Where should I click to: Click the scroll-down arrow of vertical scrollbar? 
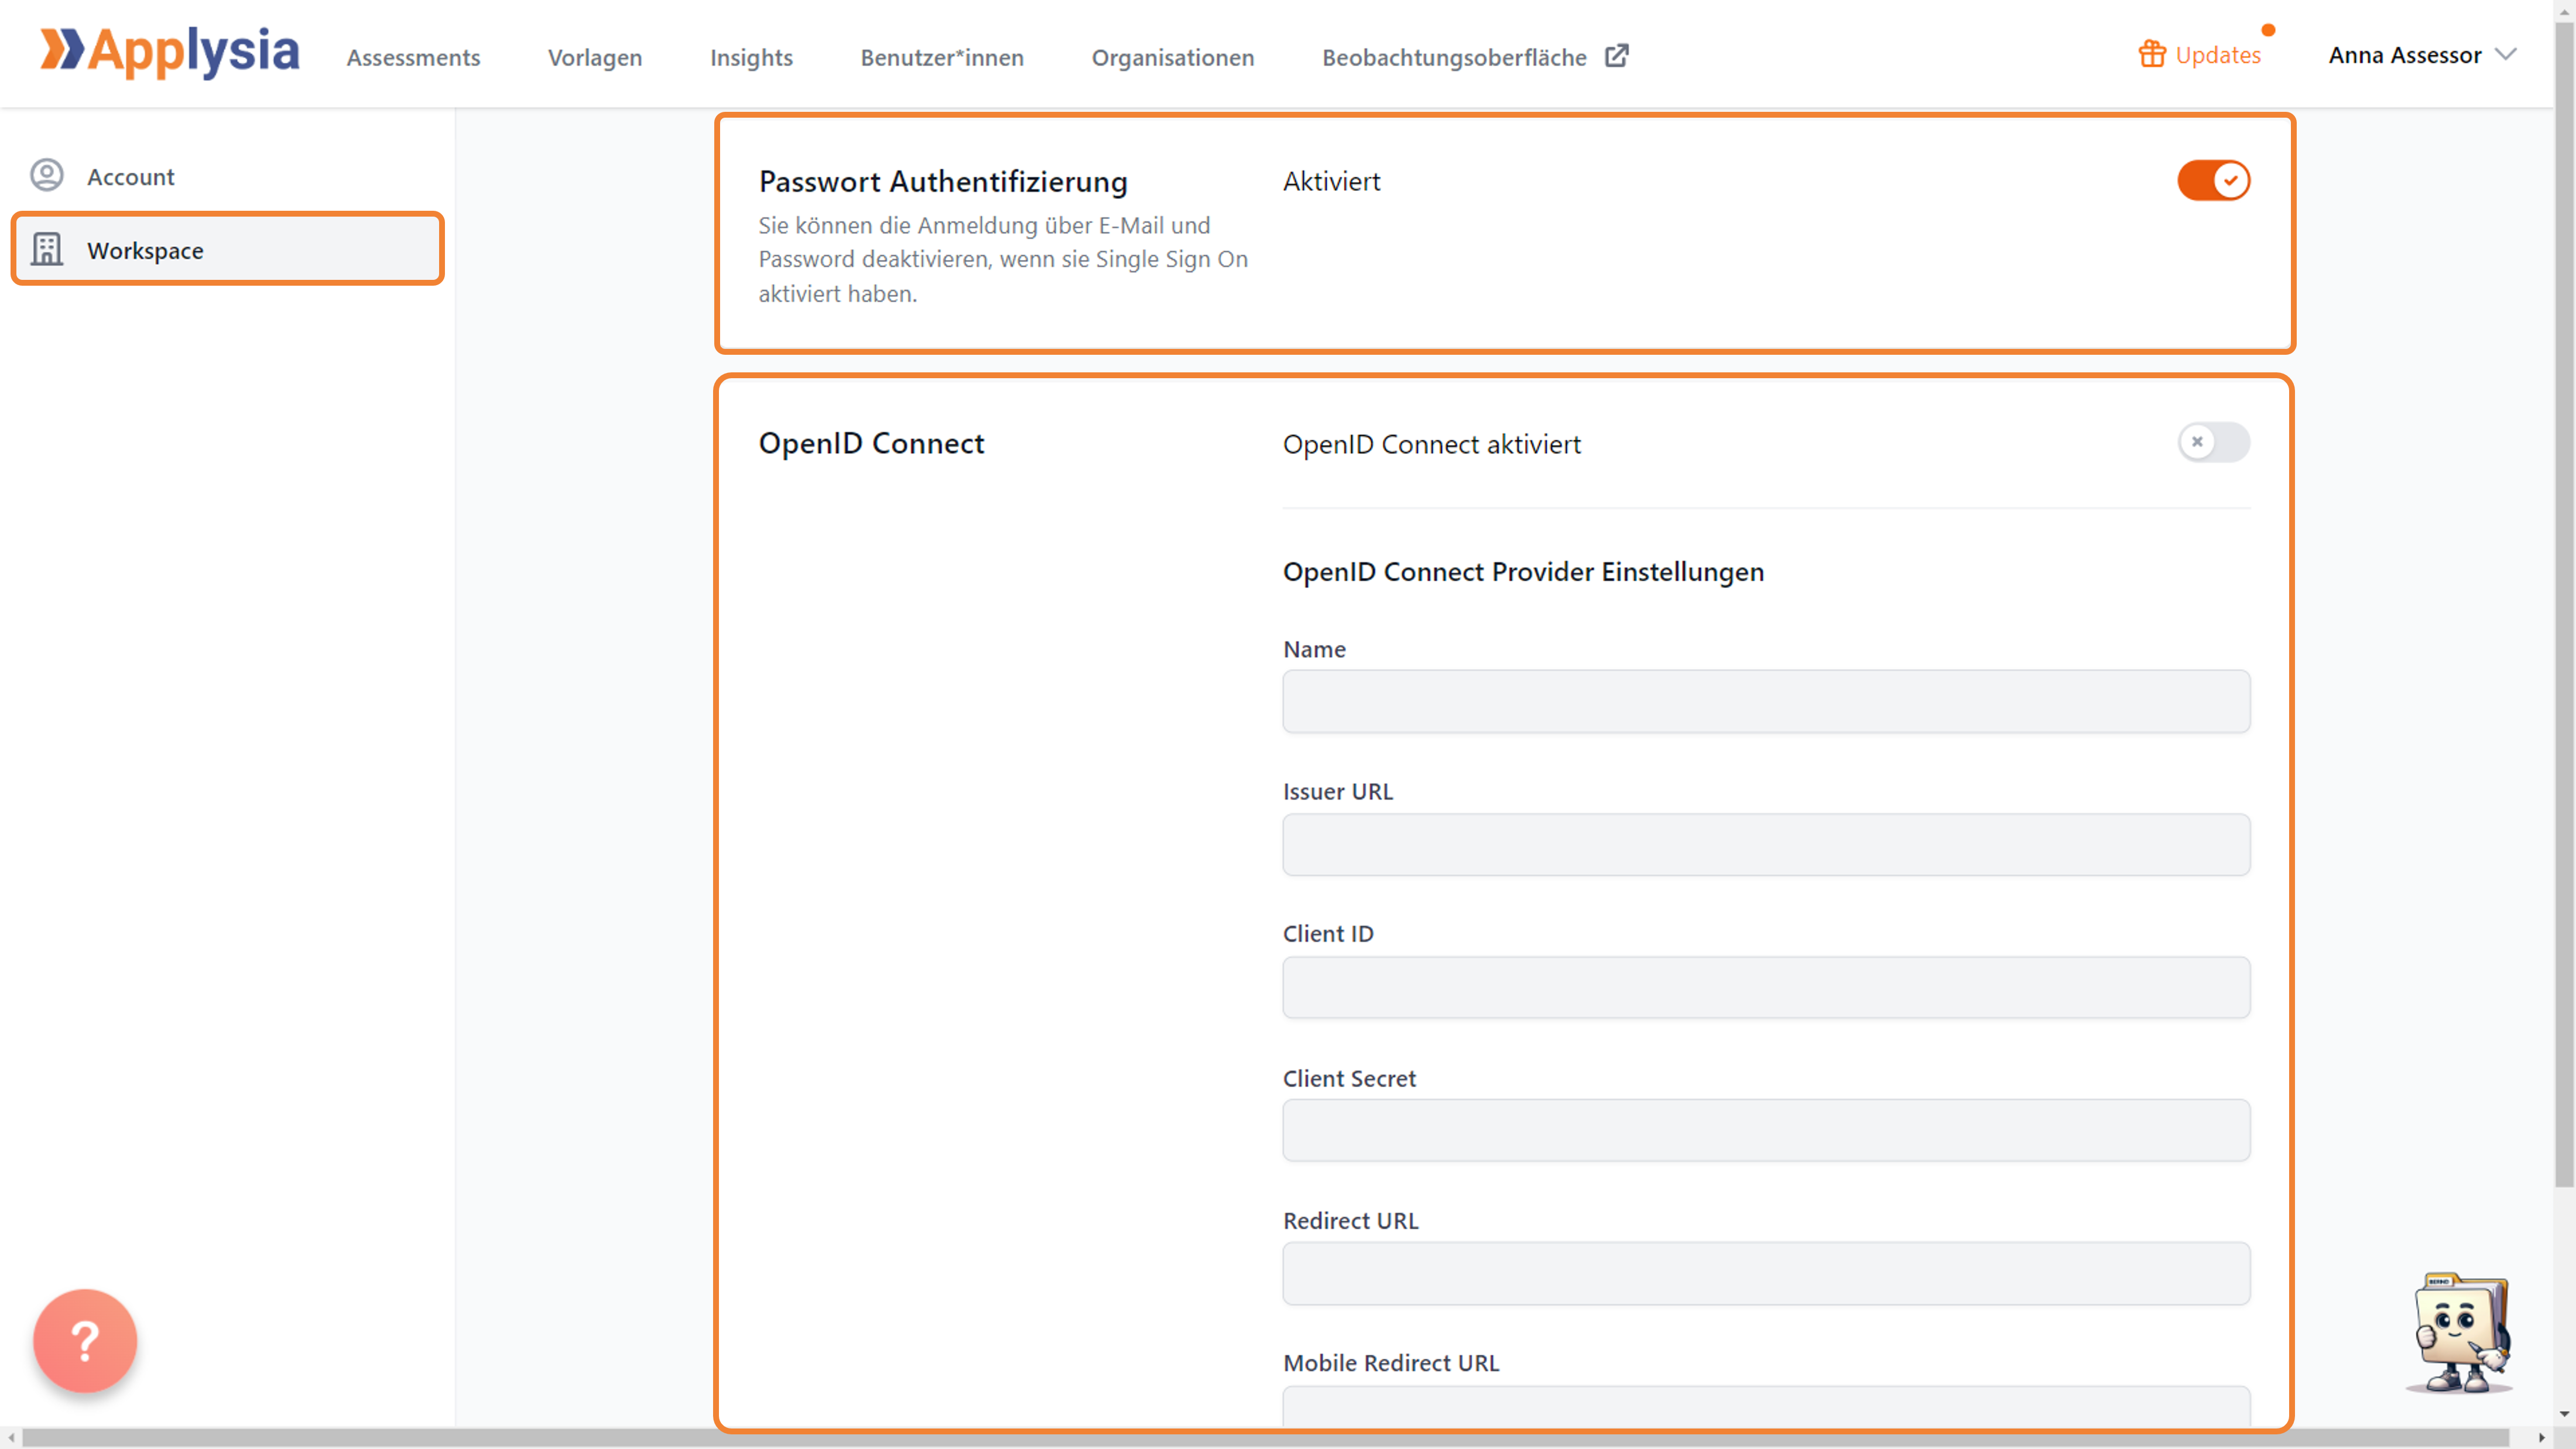pos(2564,1415)
